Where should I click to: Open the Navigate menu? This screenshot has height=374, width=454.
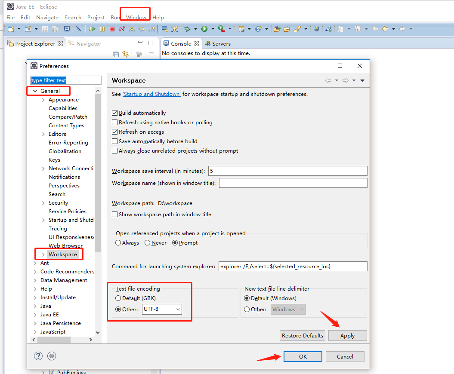47,17
